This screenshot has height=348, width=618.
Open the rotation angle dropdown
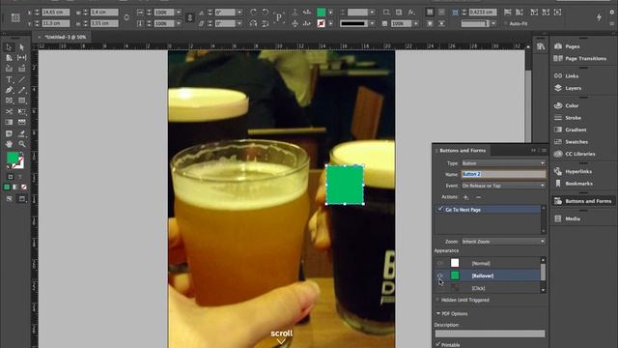click(x=239, y=13)
